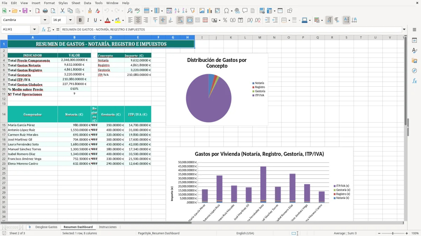Run spelling check icon
The height and width of the screenshot is (236, 421).
[138, 11]
